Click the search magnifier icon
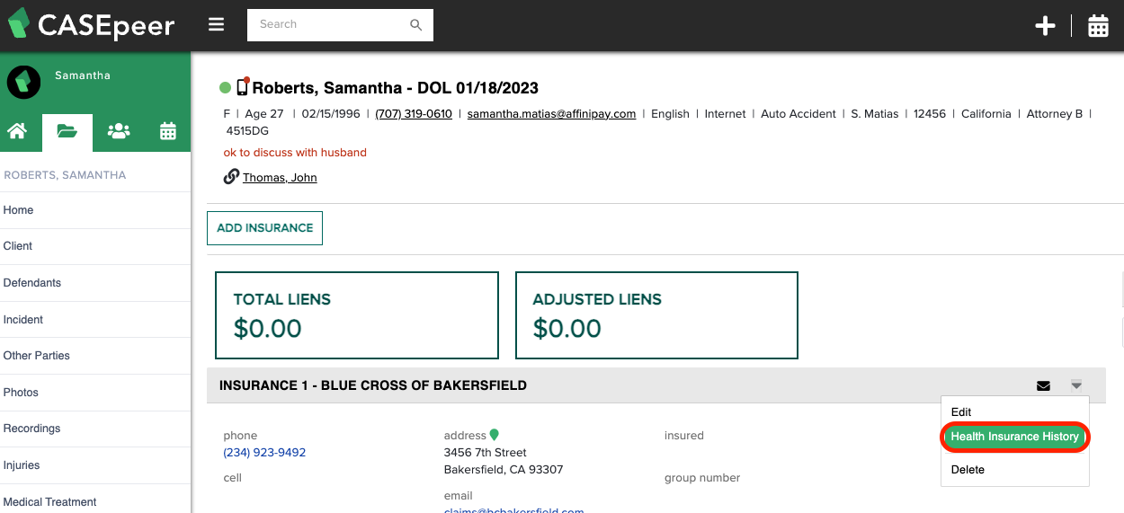The width and height of the screenshot is (1124, 513). pyautogui.click(x=415, y=25)
